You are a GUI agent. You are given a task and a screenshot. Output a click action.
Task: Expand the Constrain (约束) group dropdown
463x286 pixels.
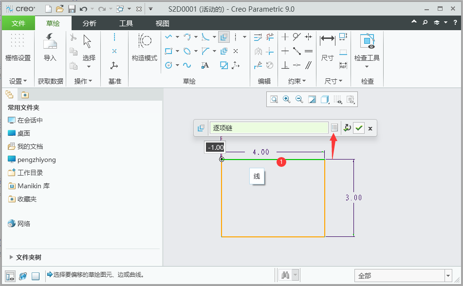pyautogui.click(x=297, y=81)
